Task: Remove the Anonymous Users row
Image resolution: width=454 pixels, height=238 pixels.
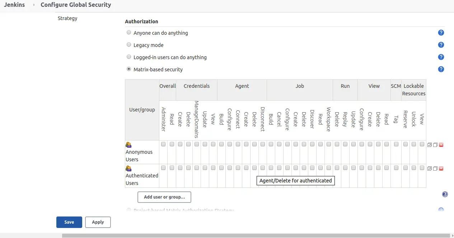Action: click(441, 145)
